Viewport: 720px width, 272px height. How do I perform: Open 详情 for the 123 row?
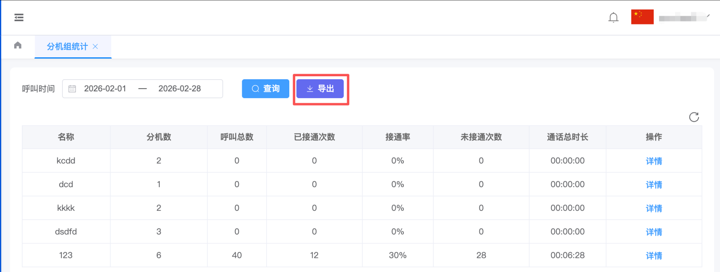(654, 255)
